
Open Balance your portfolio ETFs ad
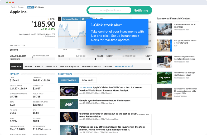(185, 91)
